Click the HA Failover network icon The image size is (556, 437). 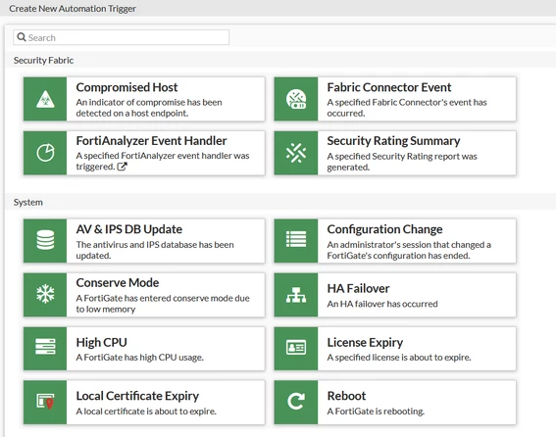296,295
